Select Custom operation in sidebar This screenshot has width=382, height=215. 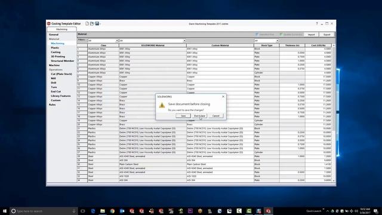click(56, 100)
